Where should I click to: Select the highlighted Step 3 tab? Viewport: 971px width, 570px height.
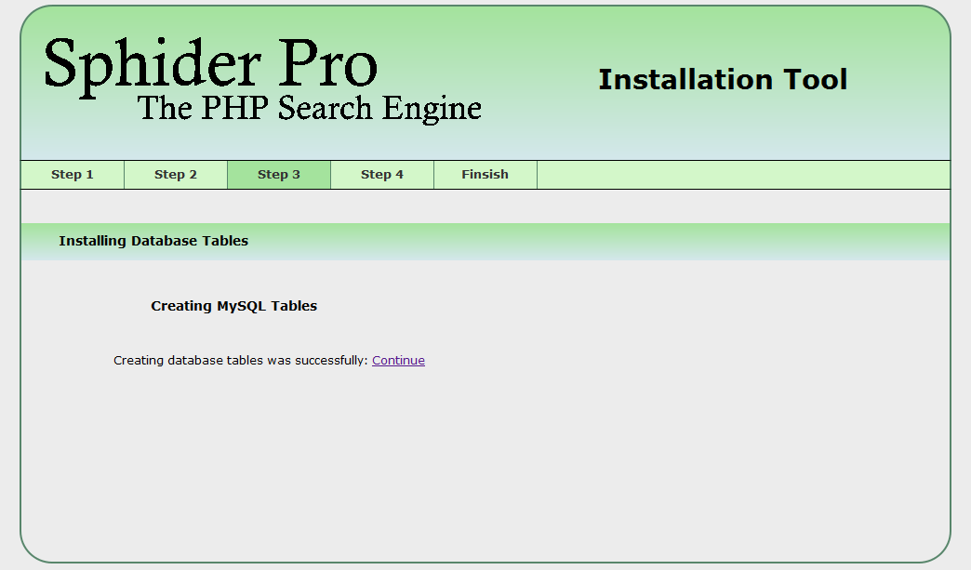tap(279, 175)
